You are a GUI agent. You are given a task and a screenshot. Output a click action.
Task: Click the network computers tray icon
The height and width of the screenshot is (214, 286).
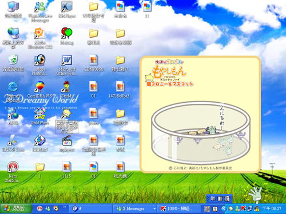click(x=250, y=209)
